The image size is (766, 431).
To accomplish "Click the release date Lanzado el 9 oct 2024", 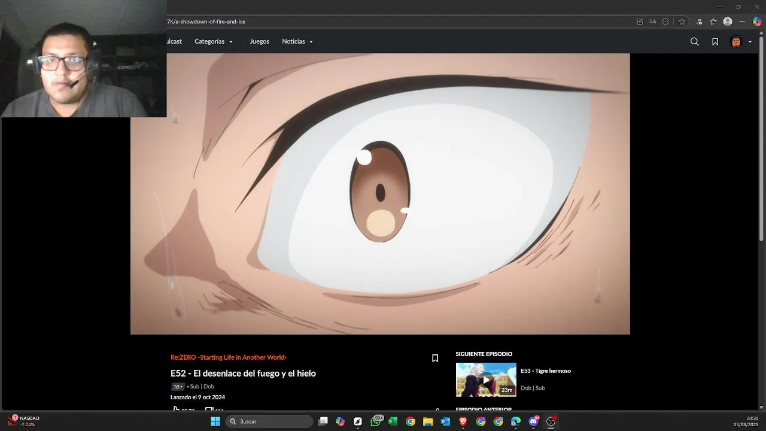I will coord(197,397).
